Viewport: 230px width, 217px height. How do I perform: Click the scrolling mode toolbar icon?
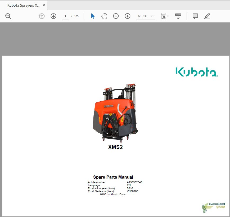(178, 16)
